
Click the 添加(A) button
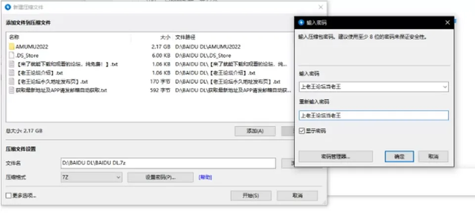pyautogui.click(x=255, y=131)
